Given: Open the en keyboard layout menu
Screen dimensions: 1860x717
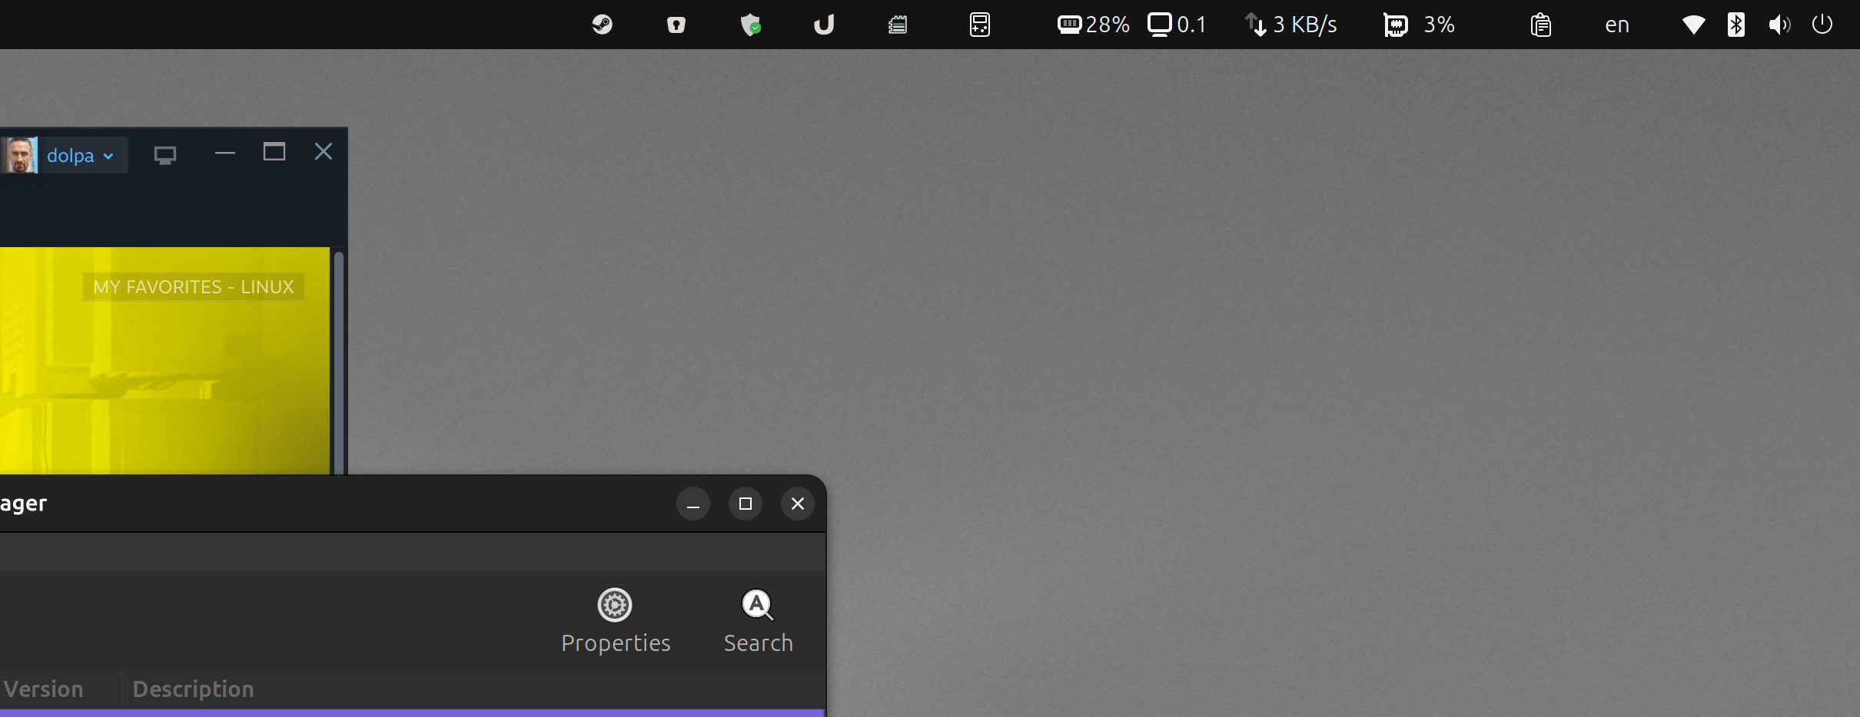Looking at the screenshot, I should coord(1617,25).
